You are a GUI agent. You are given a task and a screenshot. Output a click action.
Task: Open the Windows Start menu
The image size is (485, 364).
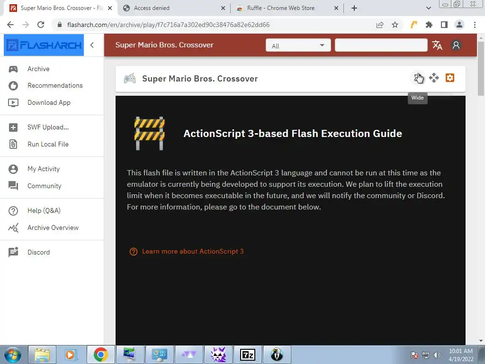coord(13,355)
